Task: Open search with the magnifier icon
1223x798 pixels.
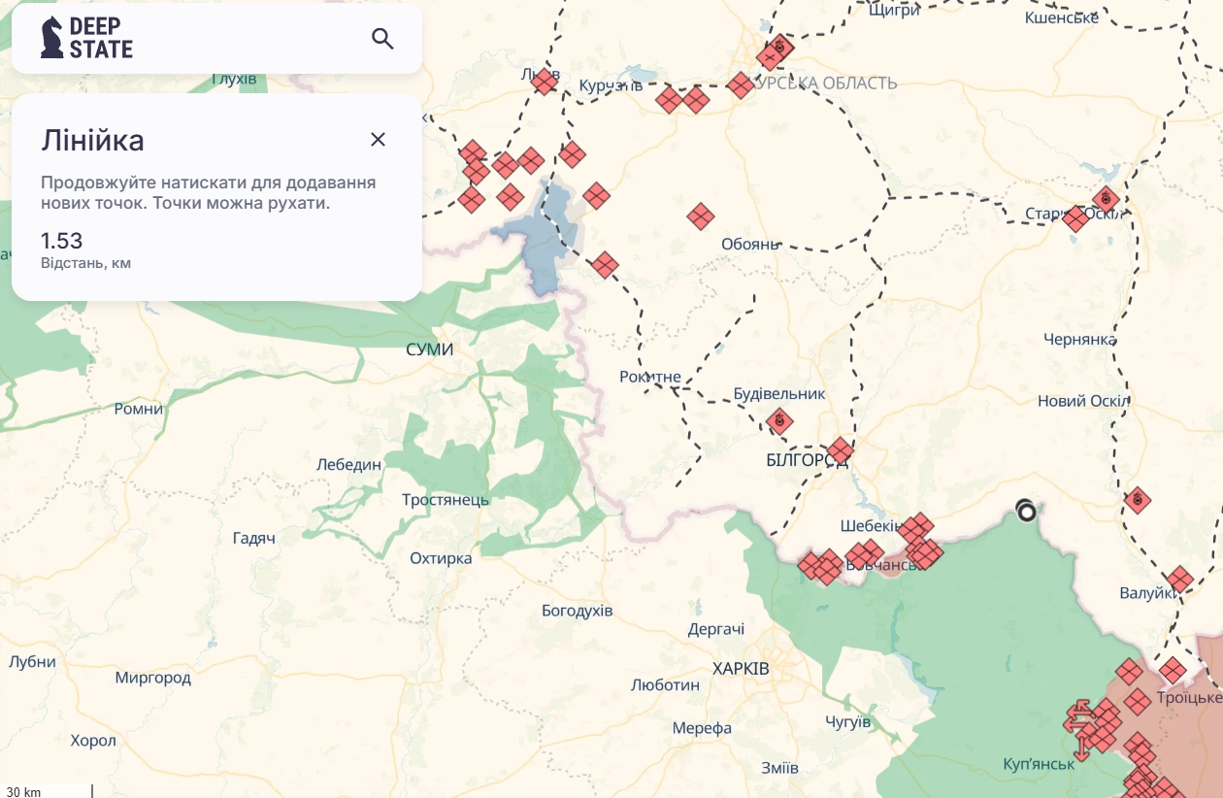Action: [382, 39]
